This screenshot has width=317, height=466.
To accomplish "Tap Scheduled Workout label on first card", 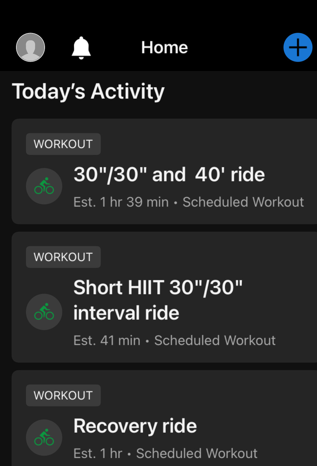I will (243, 202).
